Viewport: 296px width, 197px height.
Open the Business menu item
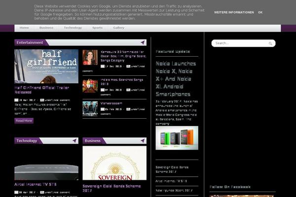point(46,28)
